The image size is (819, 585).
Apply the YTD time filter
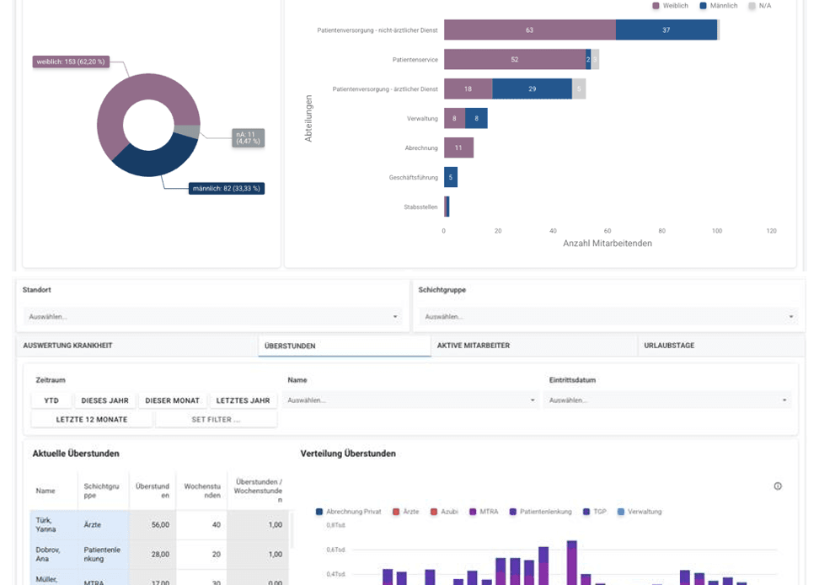point(51,400)
